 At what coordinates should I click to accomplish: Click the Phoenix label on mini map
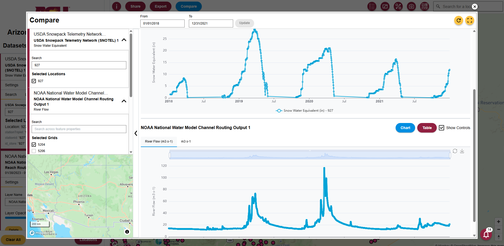79,202
